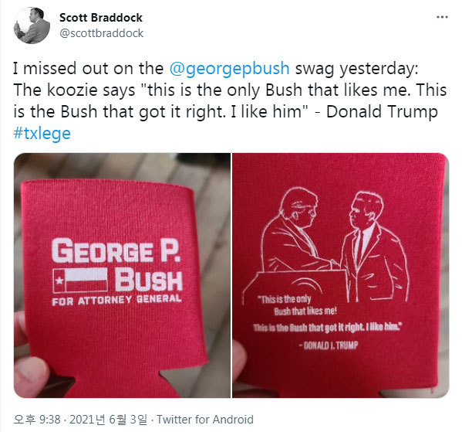This screenshot has width=462, height=432.
Task: Click the 'George P.' text on left koozie
Action: tap(116, 250)
